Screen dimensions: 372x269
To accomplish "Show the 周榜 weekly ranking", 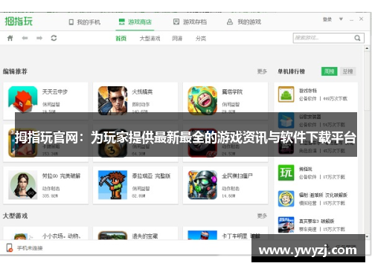I will coord(330,71).
